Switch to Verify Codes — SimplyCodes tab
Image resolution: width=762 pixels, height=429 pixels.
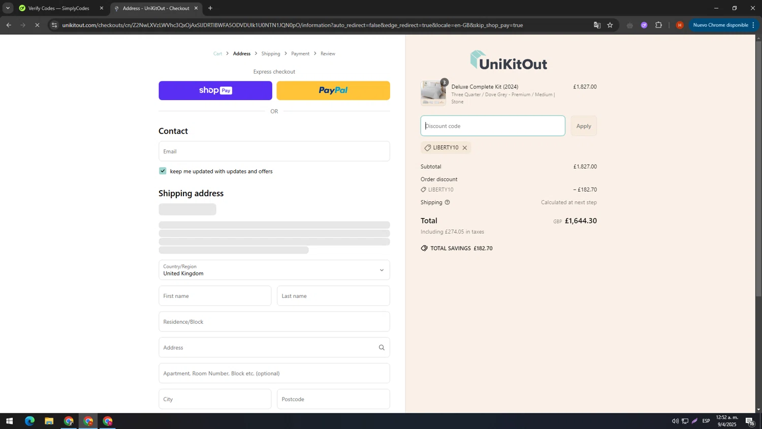coord(59,8)
